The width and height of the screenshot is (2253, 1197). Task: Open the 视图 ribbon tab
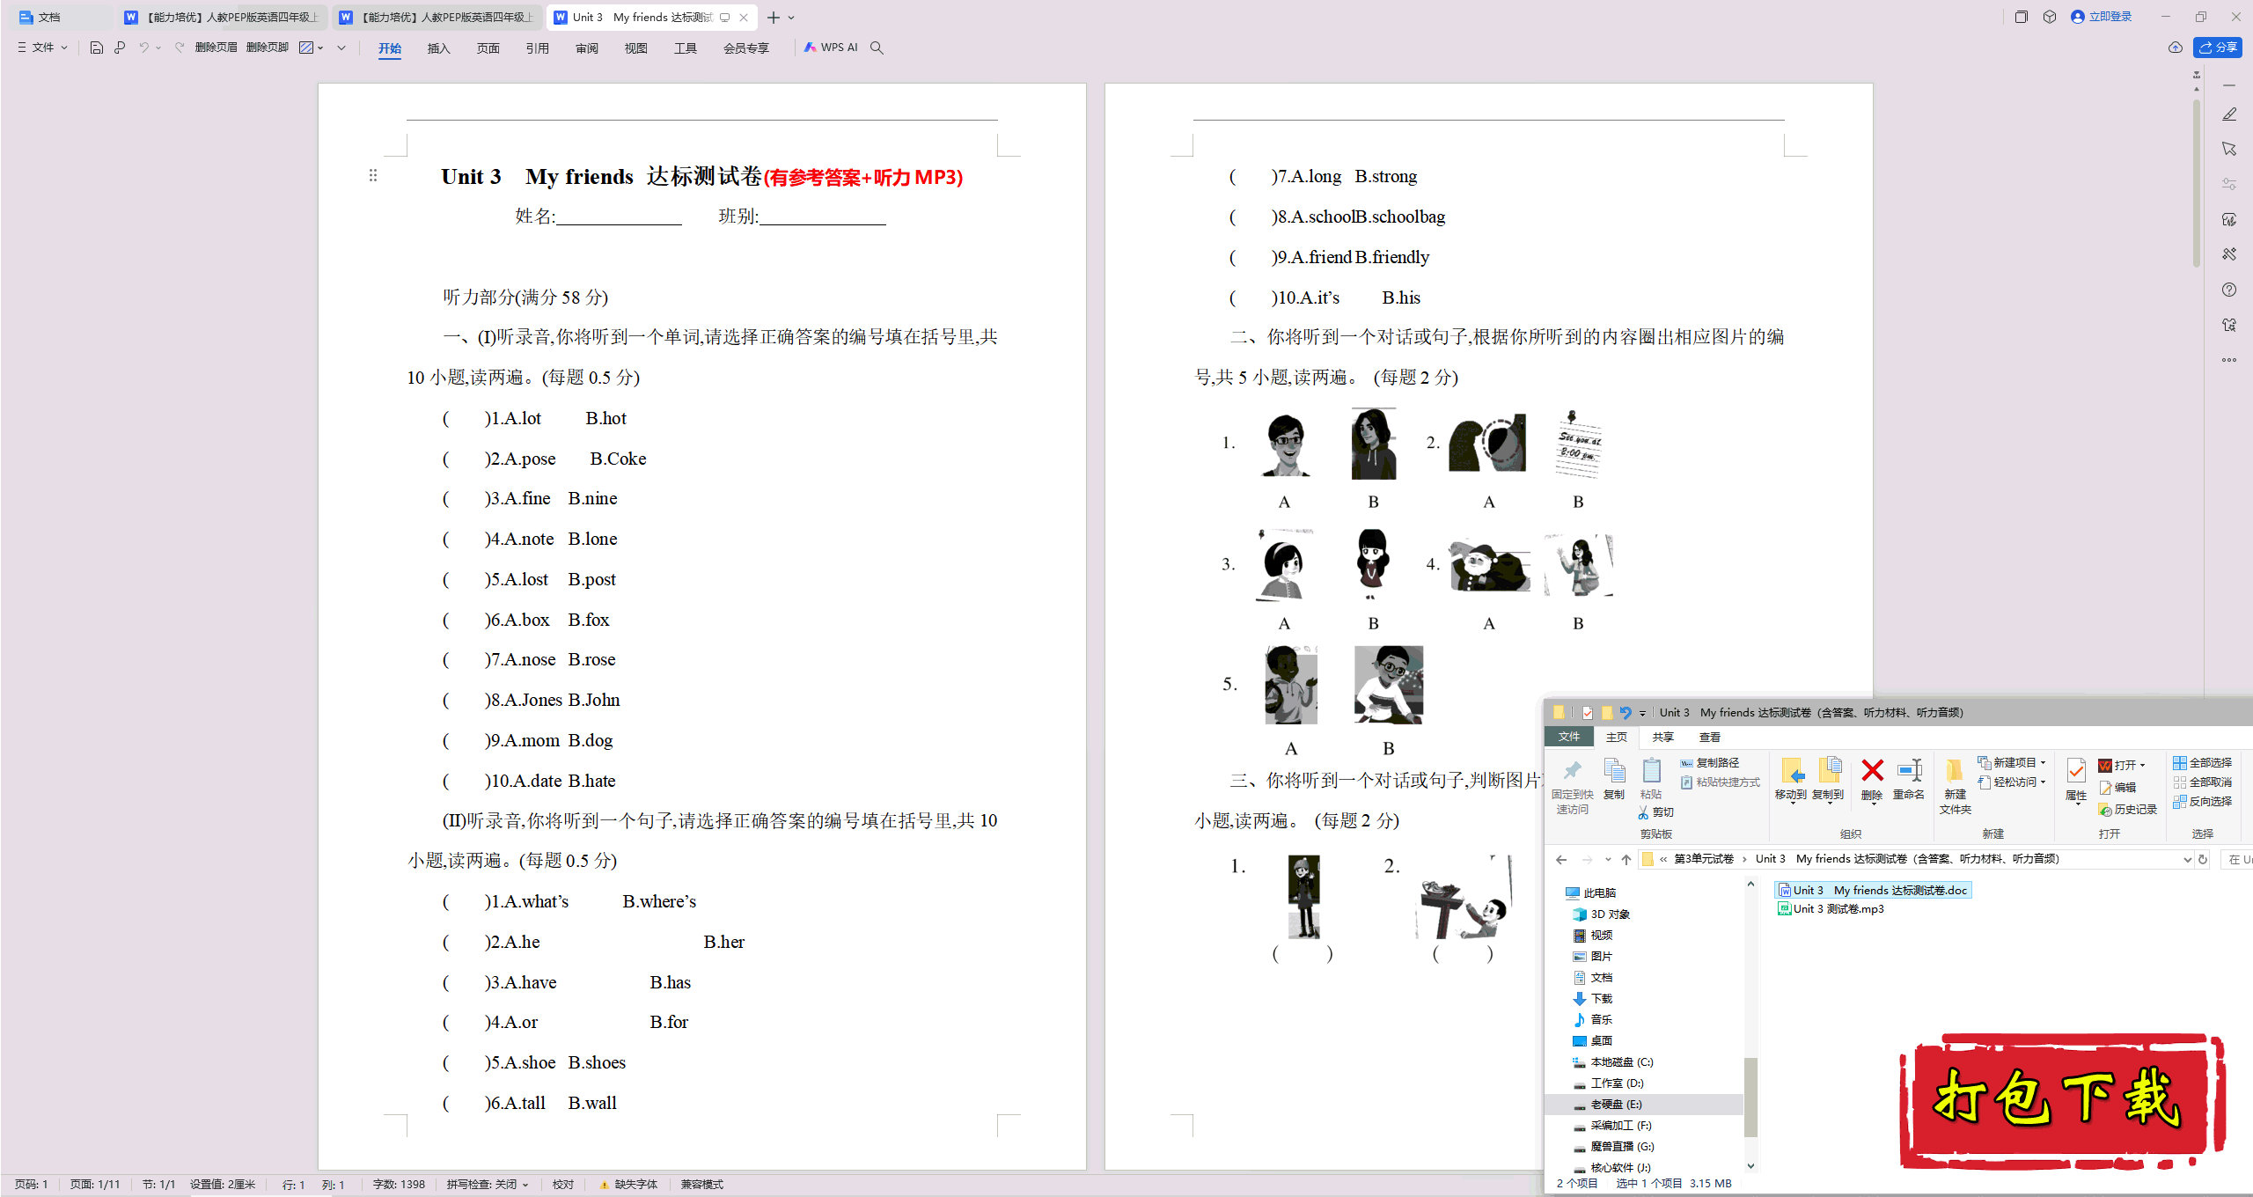(635, 48)
